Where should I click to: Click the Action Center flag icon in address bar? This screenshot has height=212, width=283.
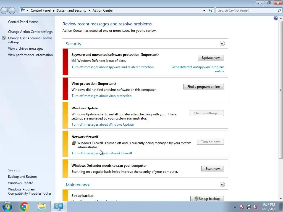23,10
